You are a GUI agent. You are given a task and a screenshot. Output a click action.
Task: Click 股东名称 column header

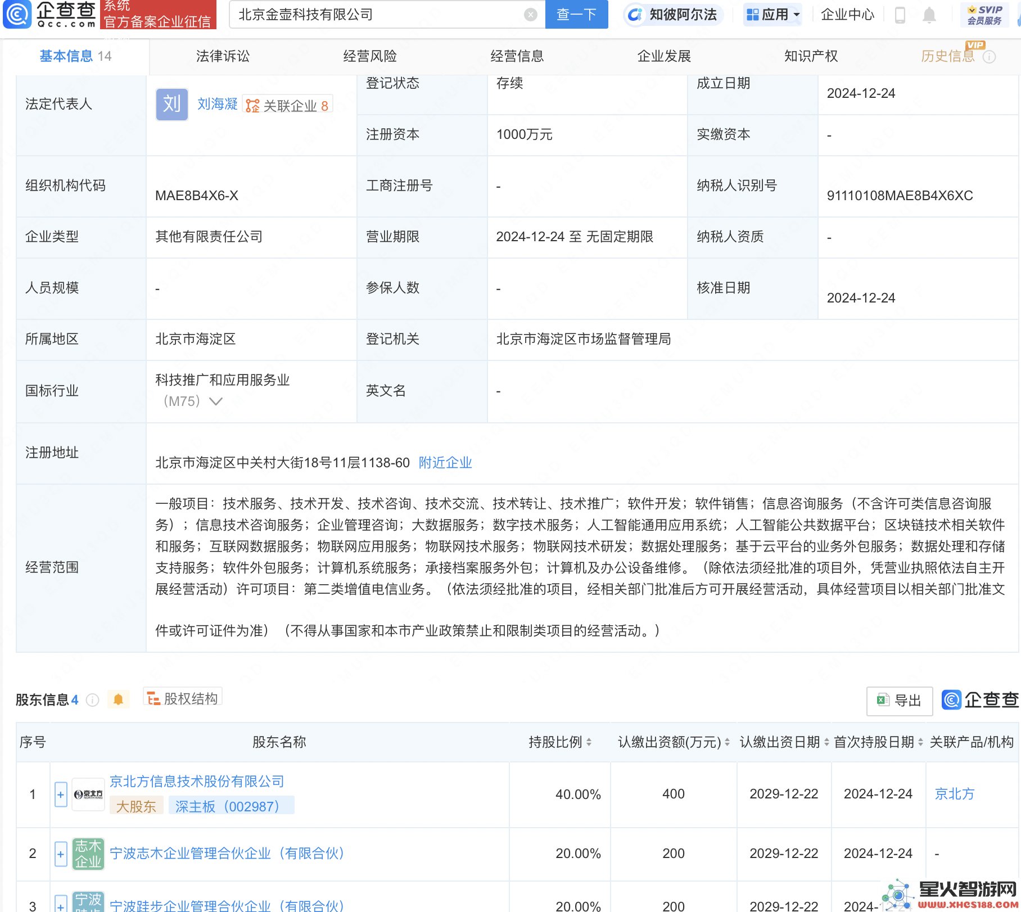coord(279,742)
